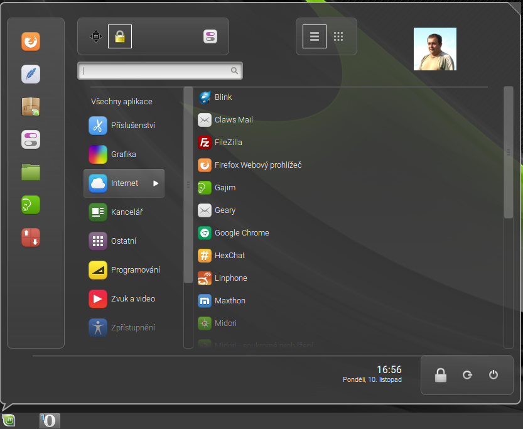523x429 pixels.
Task: Launch the Blink application
Action: click(x=215, y=97)
